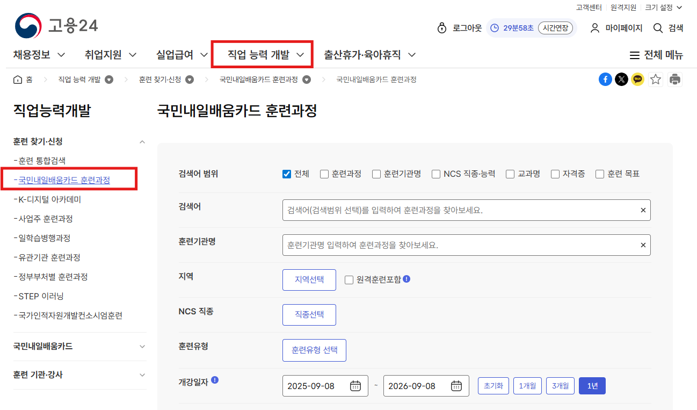The image size is (697, 410).
Task: Open the 전체 메뉴 hamburger icon
Action: coord(634,55)
